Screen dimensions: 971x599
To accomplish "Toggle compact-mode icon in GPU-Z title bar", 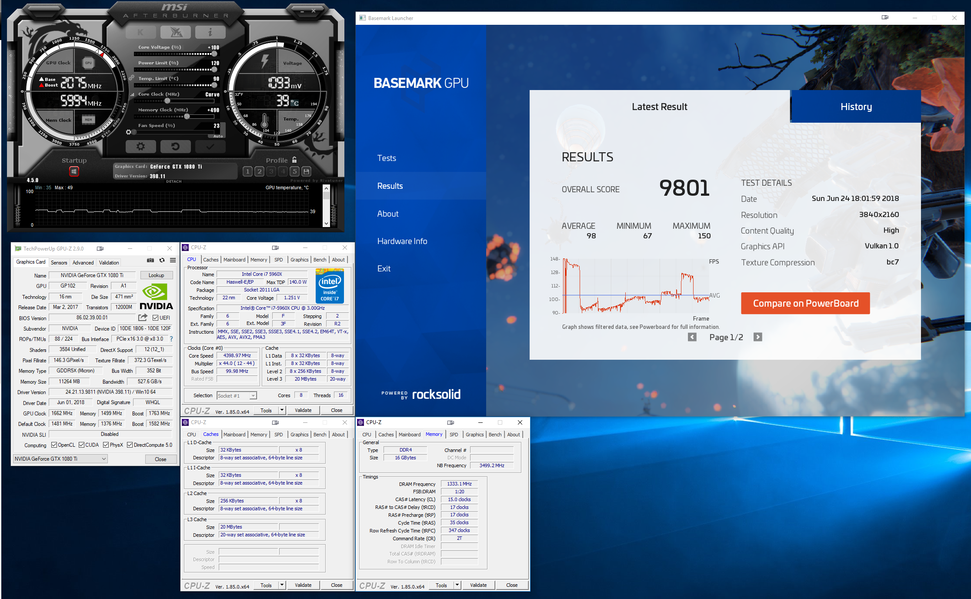I will (100, 248).
